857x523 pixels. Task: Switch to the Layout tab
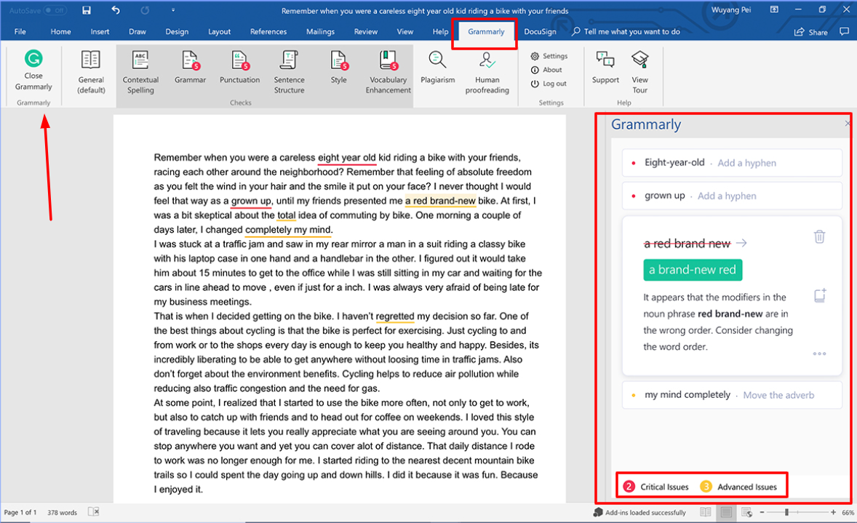point(219,32)
